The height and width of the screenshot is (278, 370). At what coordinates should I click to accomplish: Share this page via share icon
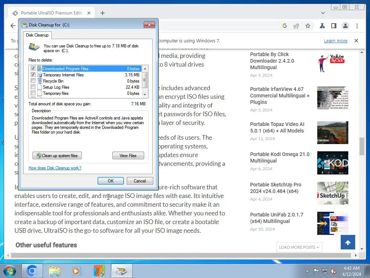296,26
